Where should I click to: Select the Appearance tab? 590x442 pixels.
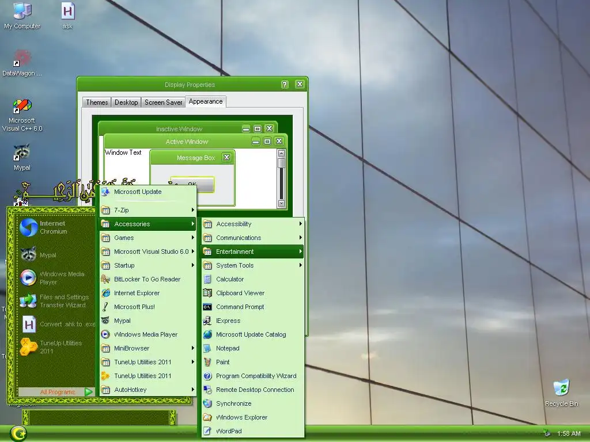point(206,101)
